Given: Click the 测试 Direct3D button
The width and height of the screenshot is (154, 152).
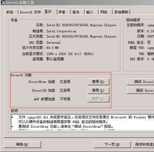Looking at the screenshot, I should click(x=140, y=90).
